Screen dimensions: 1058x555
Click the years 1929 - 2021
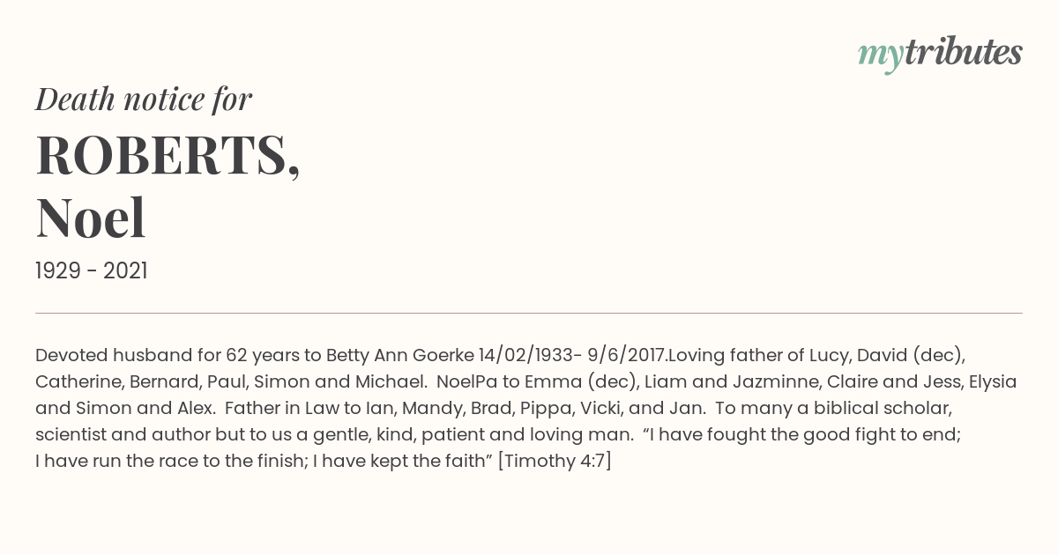coord(92,271)
